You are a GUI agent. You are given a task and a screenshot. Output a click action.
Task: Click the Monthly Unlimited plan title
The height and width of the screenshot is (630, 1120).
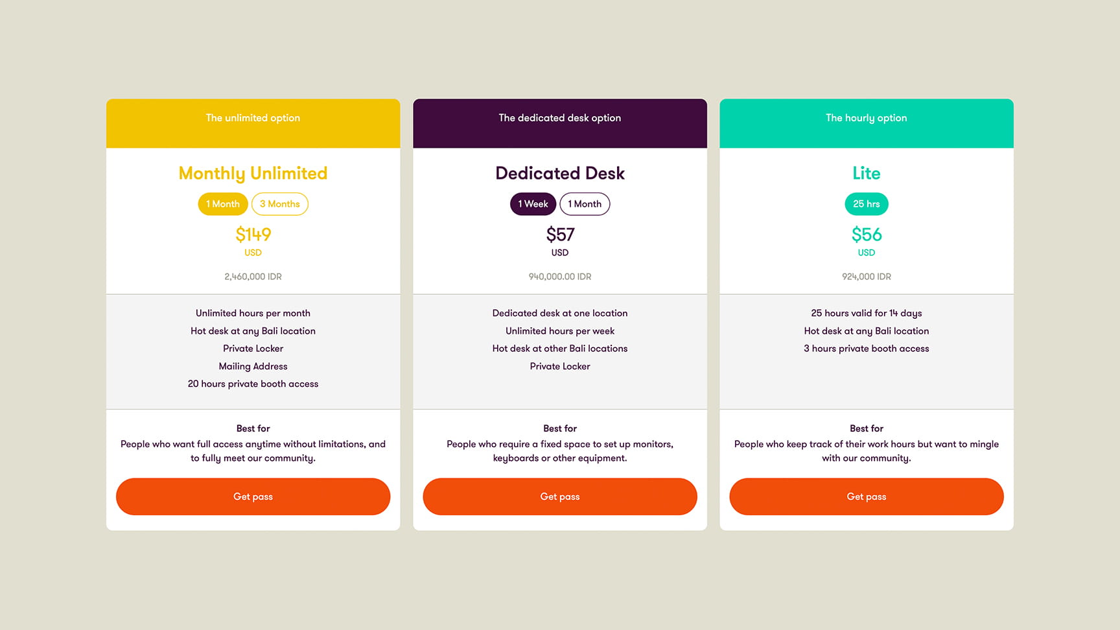point(253,173)
